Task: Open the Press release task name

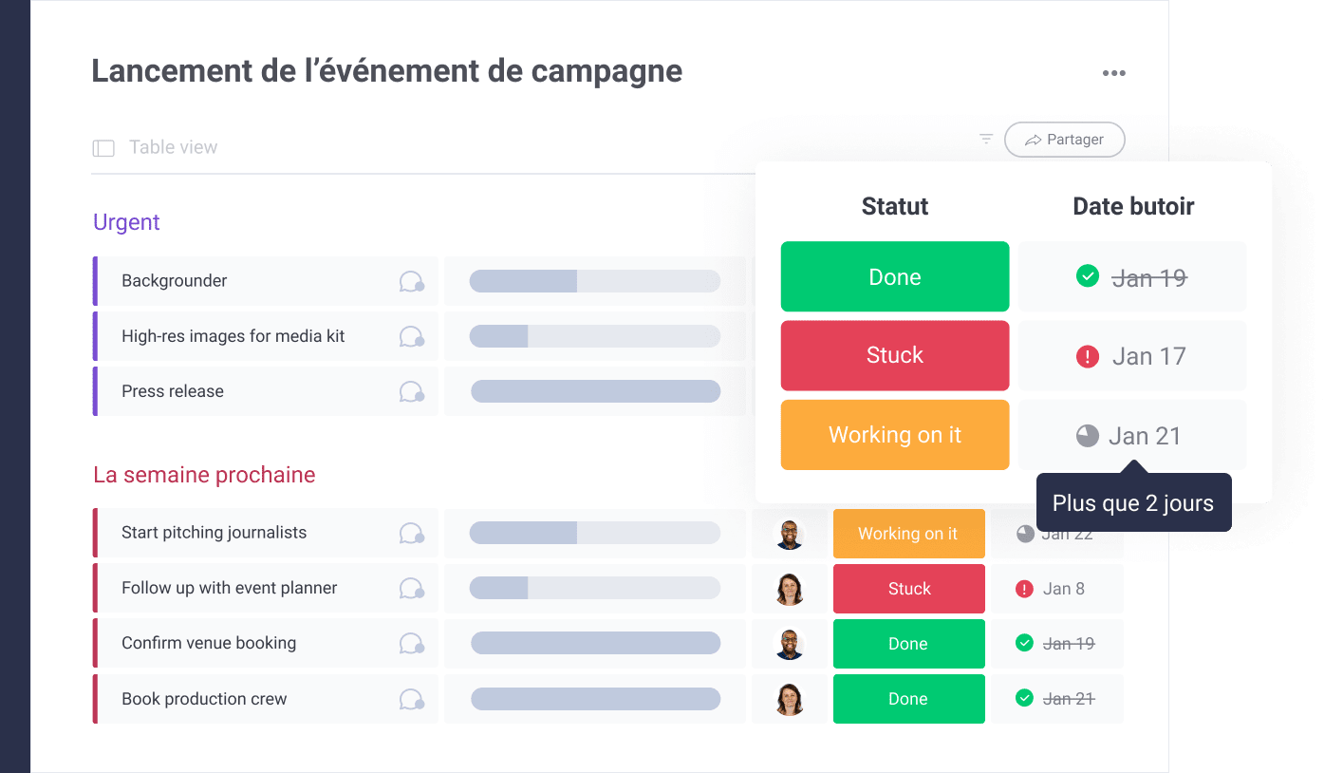Action: tap(173, 391)
